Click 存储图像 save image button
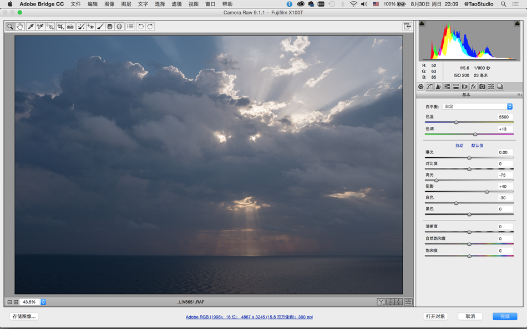 [24, 316]
